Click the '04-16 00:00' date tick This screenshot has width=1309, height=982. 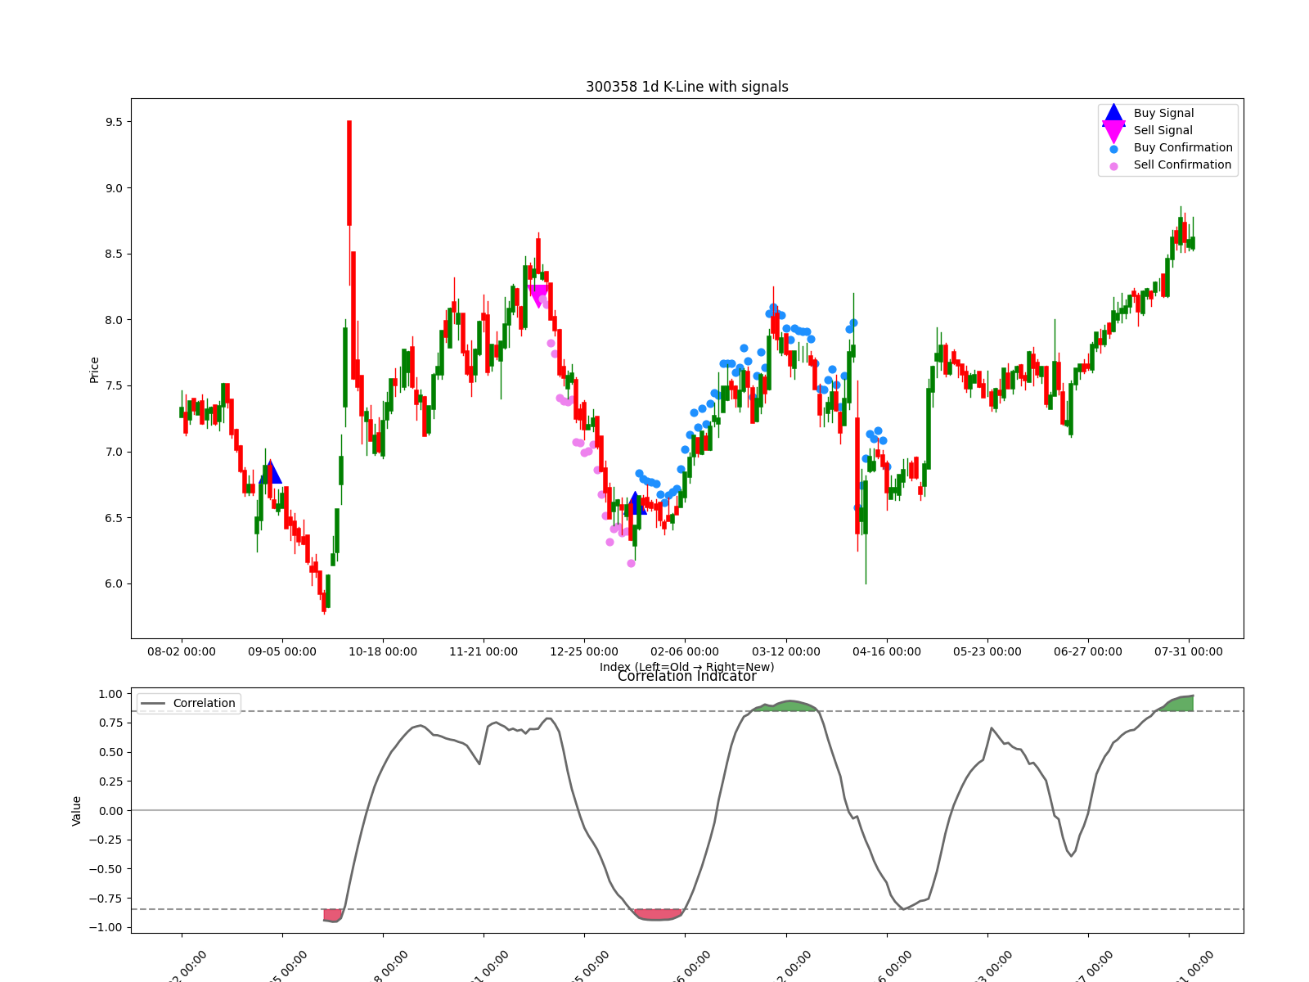click(887, 652)
